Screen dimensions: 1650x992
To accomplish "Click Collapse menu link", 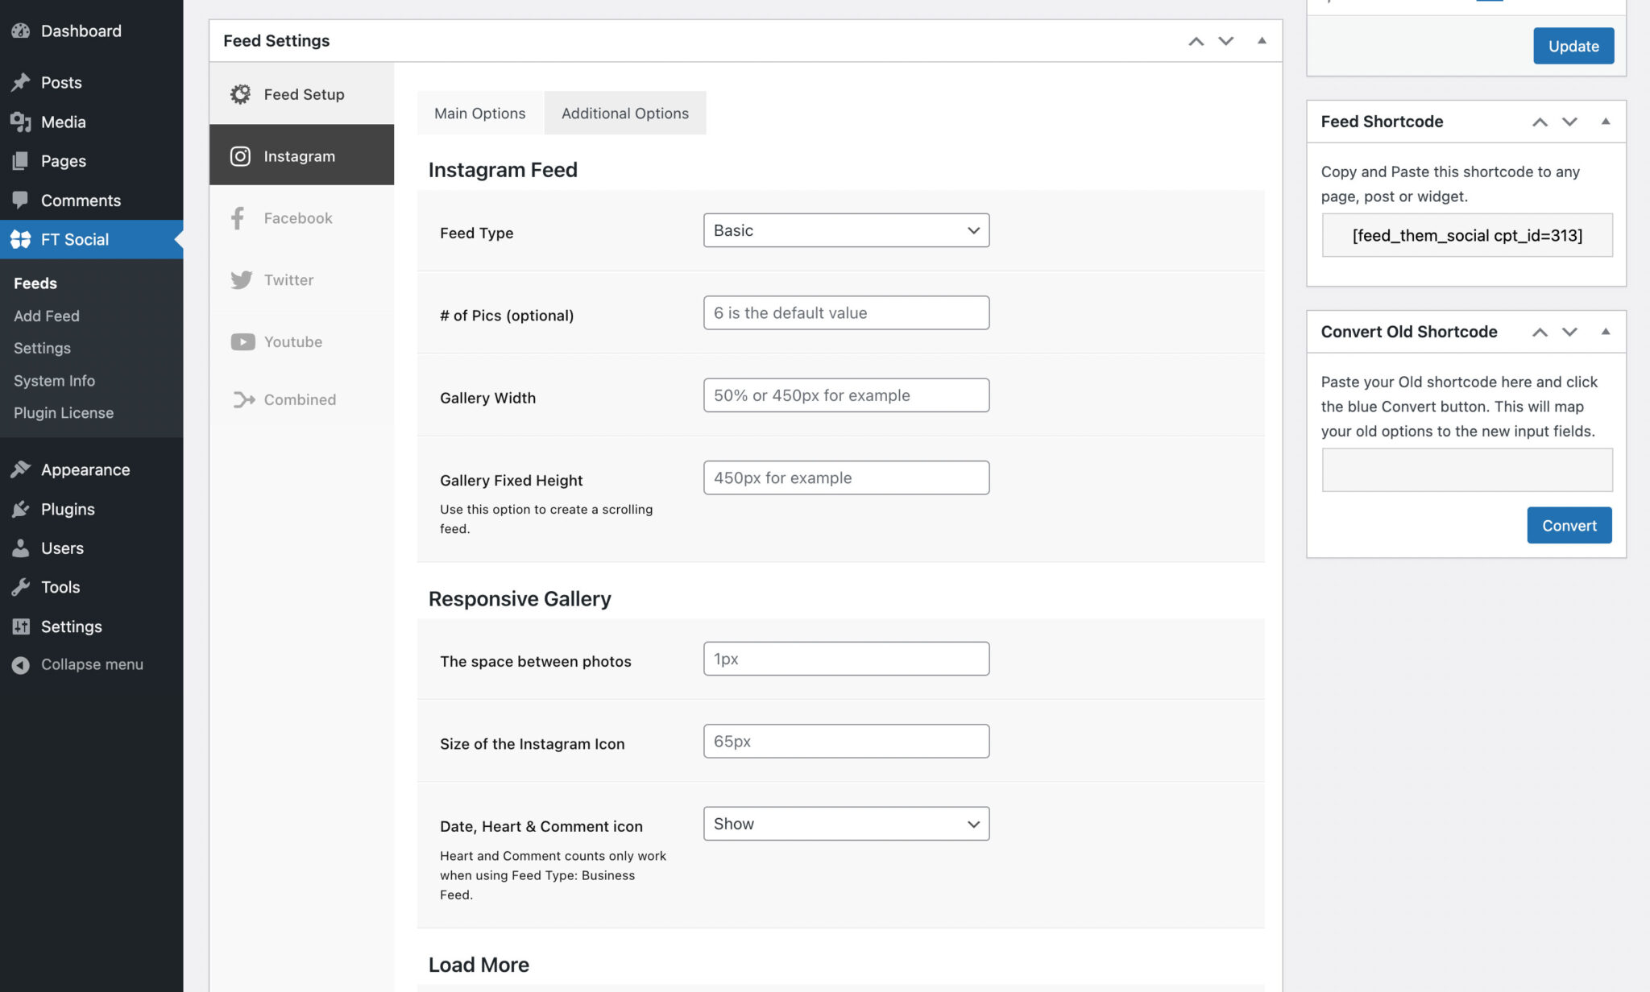I will (92, 665).
